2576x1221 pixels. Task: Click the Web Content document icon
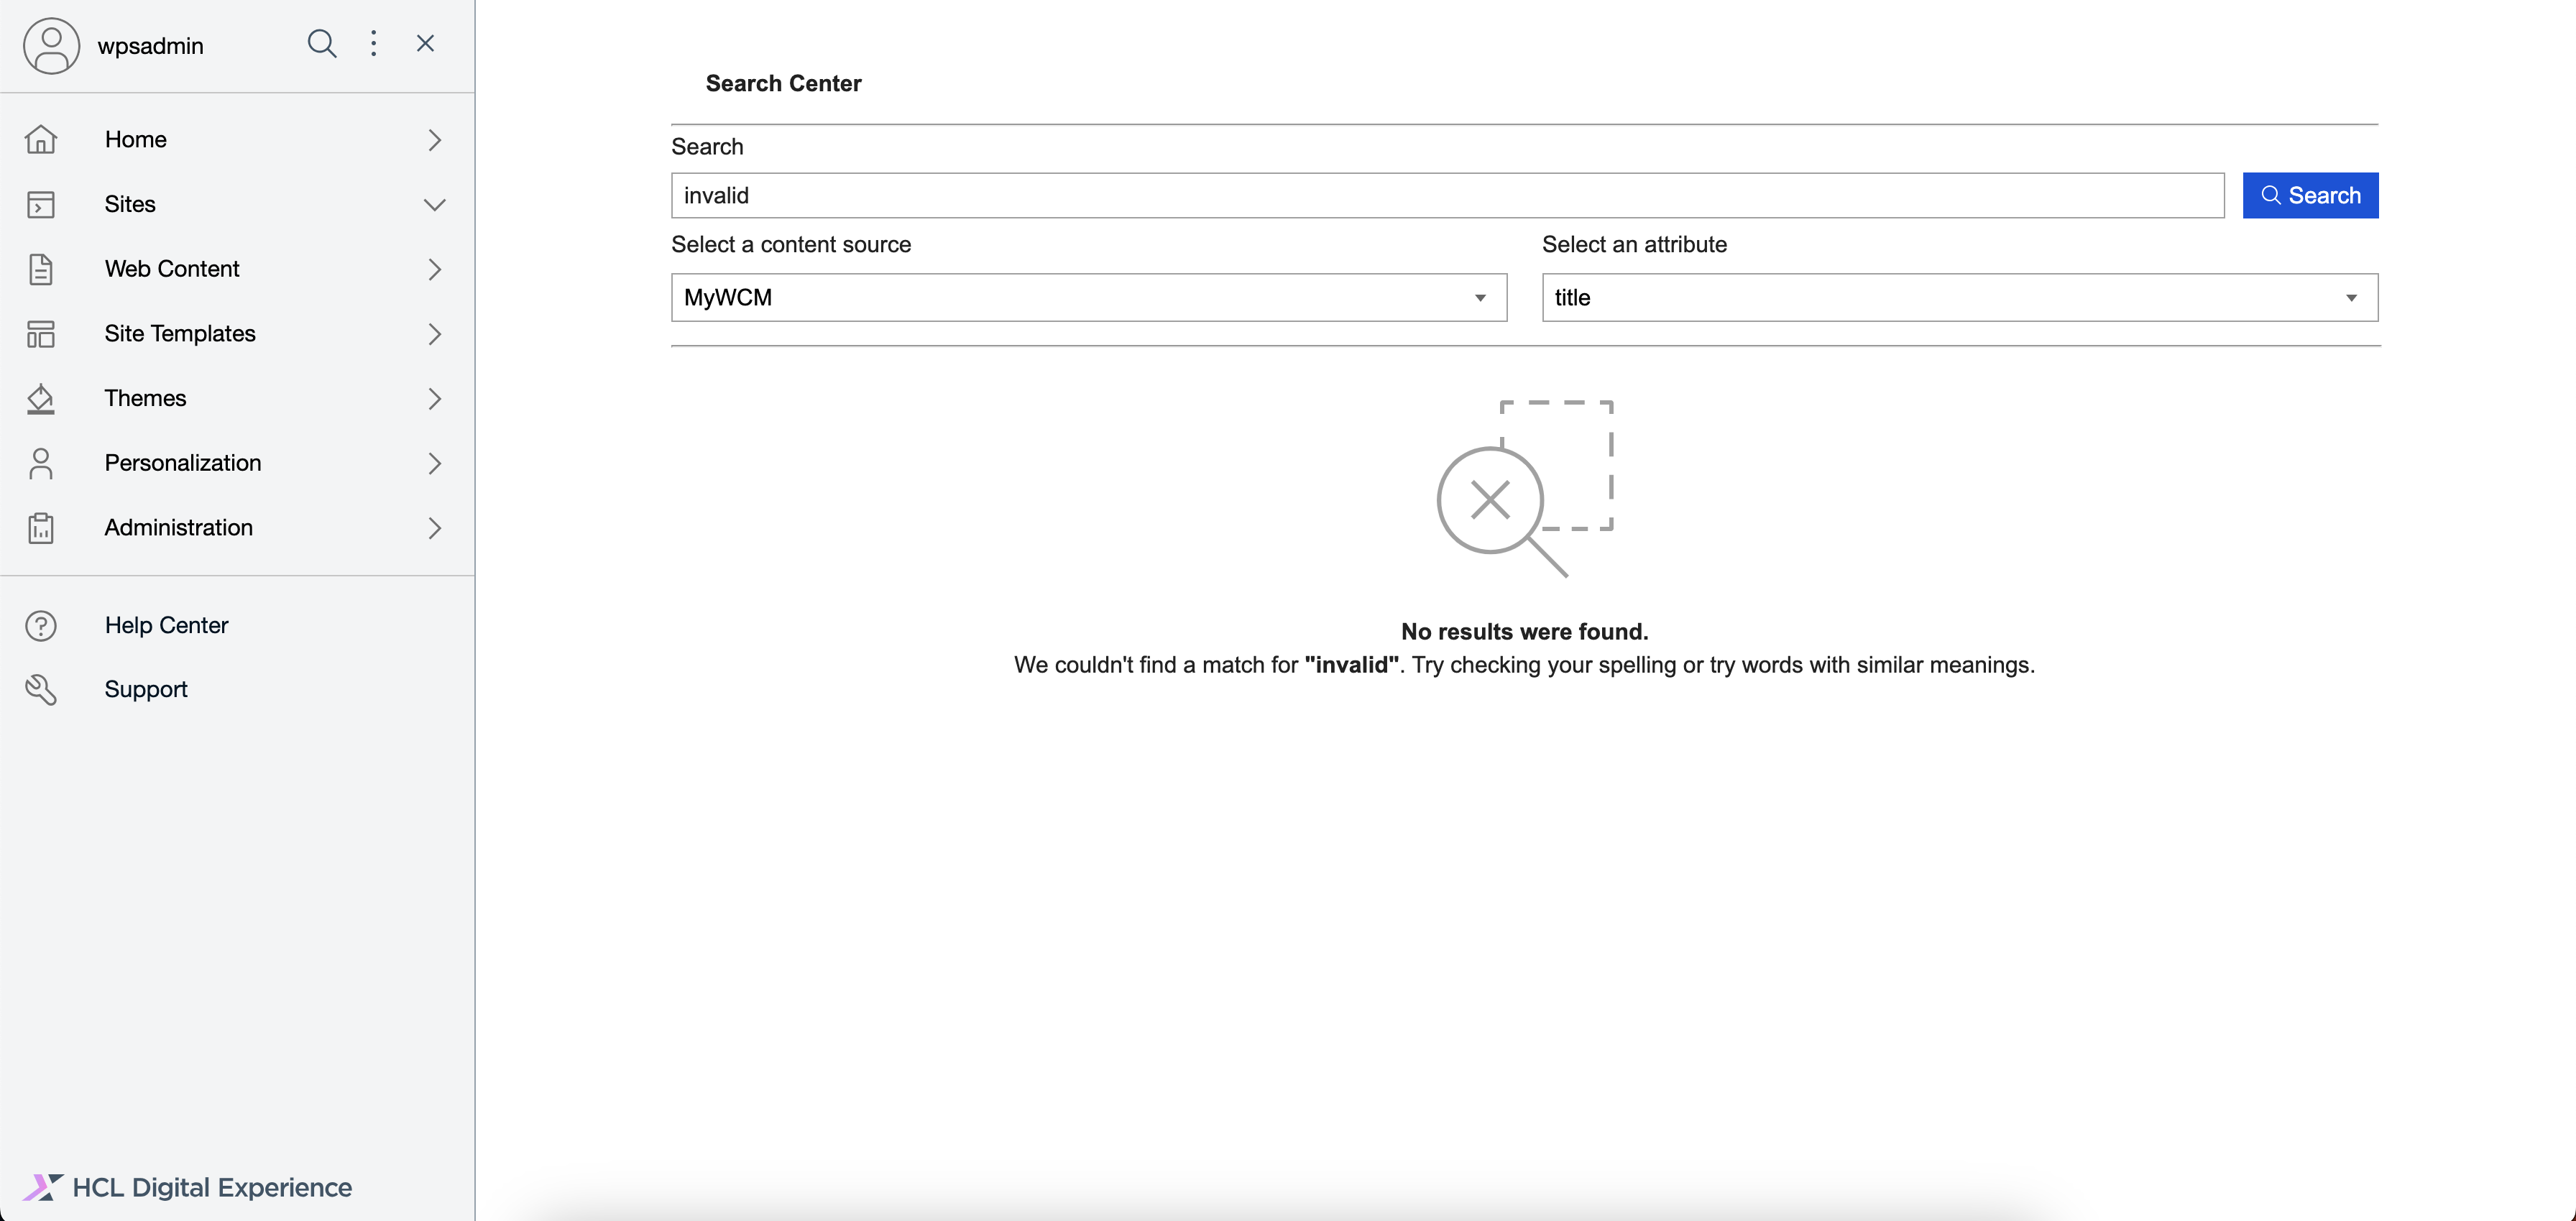pos(41,269)
